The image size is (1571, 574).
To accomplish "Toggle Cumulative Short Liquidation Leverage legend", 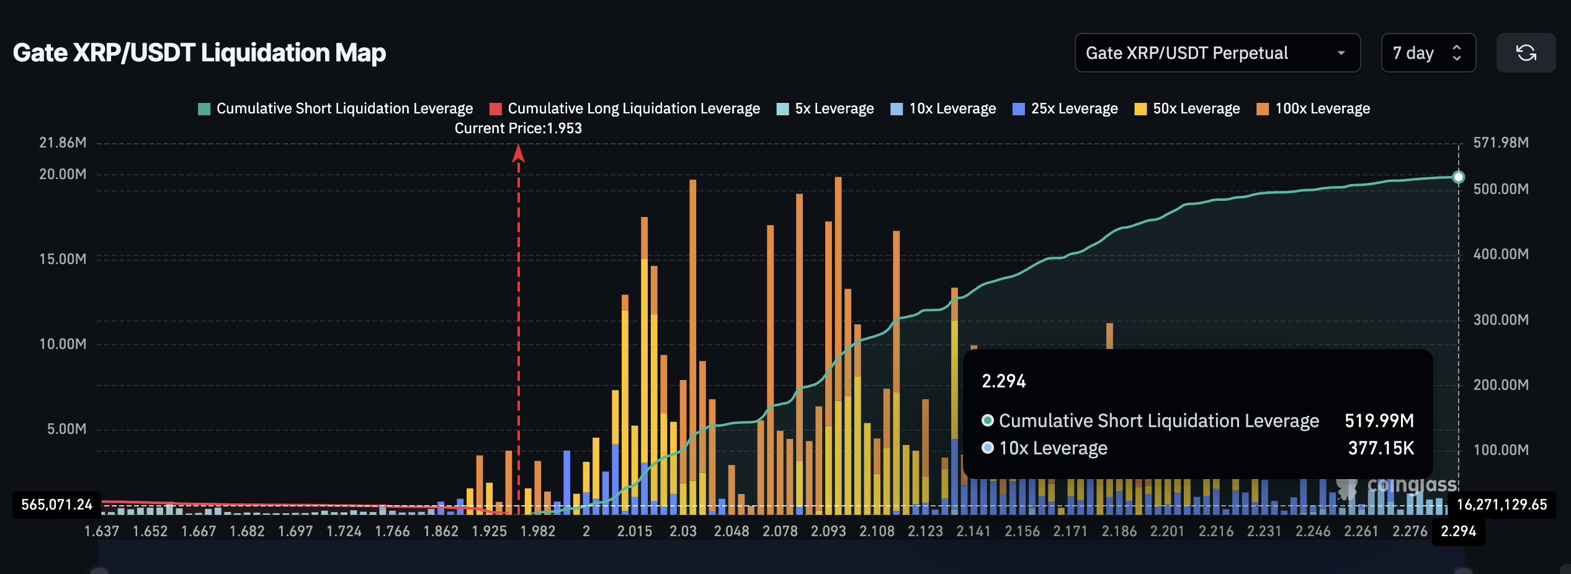I will tap(335, 108).
